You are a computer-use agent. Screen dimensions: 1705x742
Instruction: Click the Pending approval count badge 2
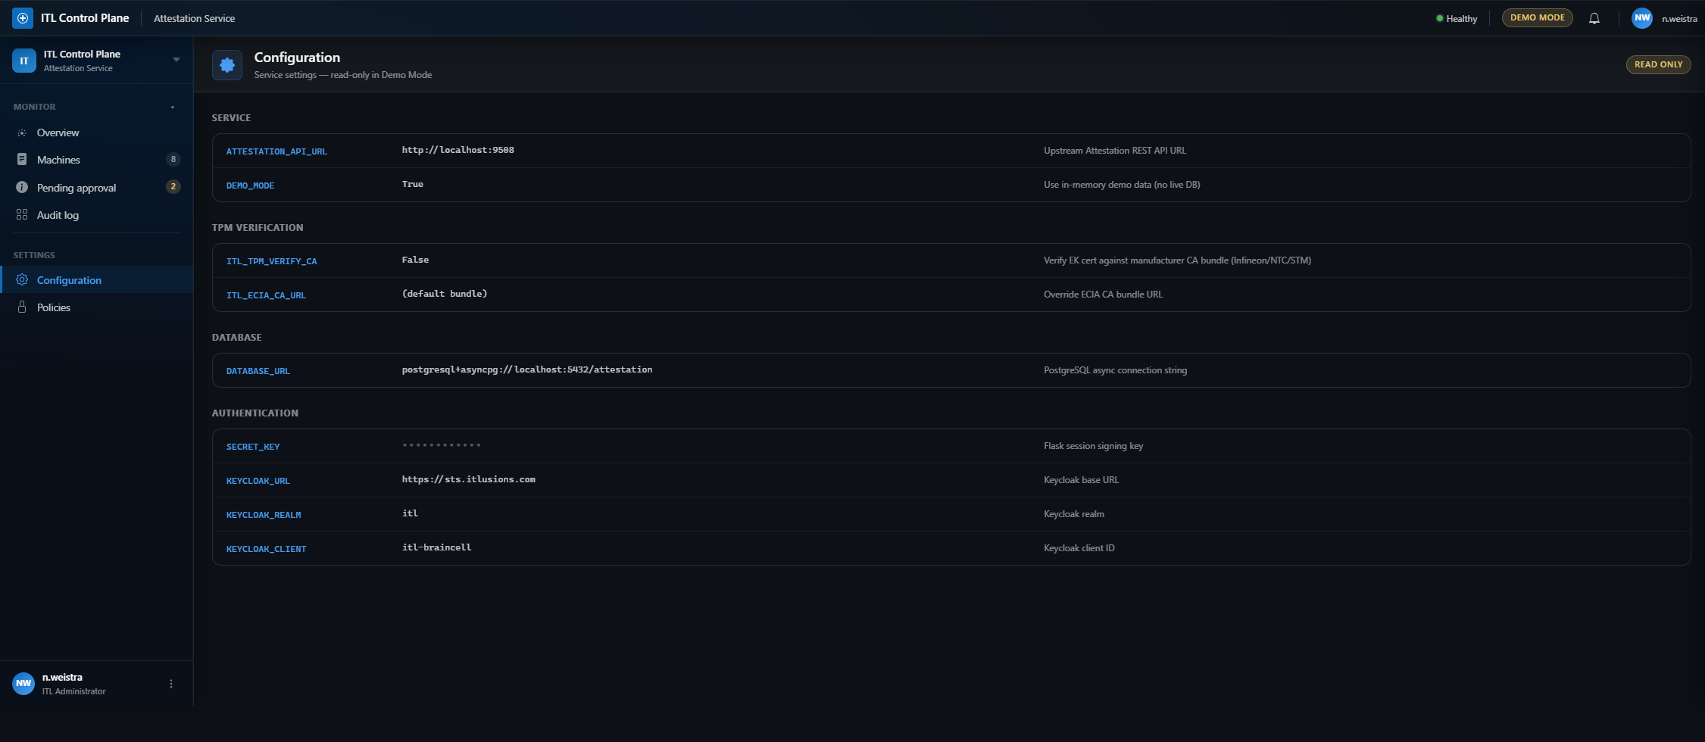[173, 187]
